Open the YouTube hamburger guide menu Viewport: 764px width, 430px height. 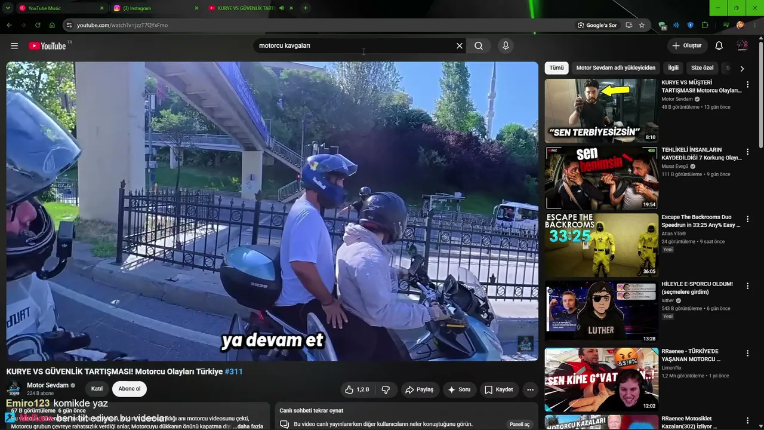(x=14, y=46)
